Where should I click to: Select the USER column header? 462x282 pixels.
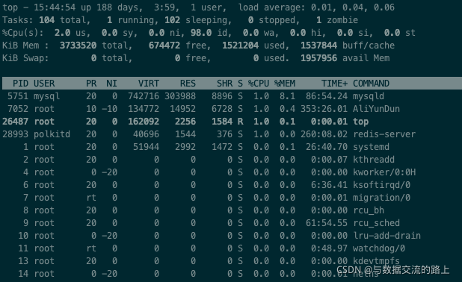(x=44, y=84)
